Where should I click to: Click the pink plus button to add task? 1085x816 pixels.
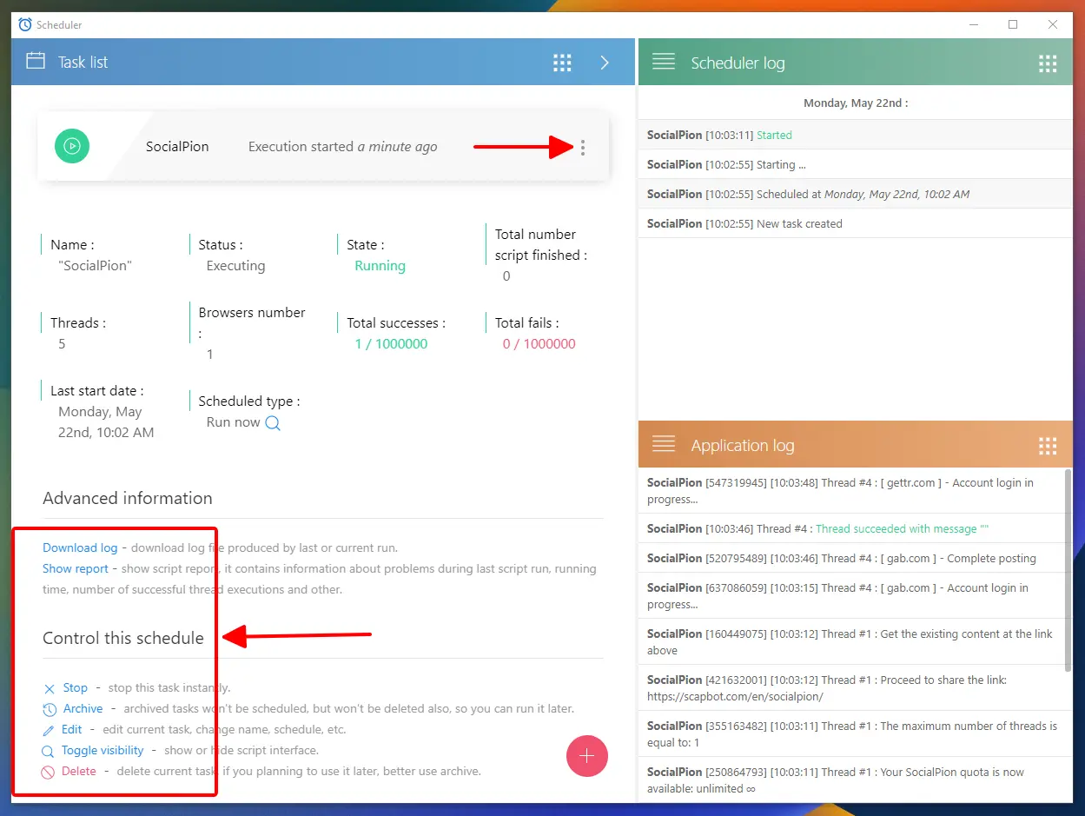[587, 756]
